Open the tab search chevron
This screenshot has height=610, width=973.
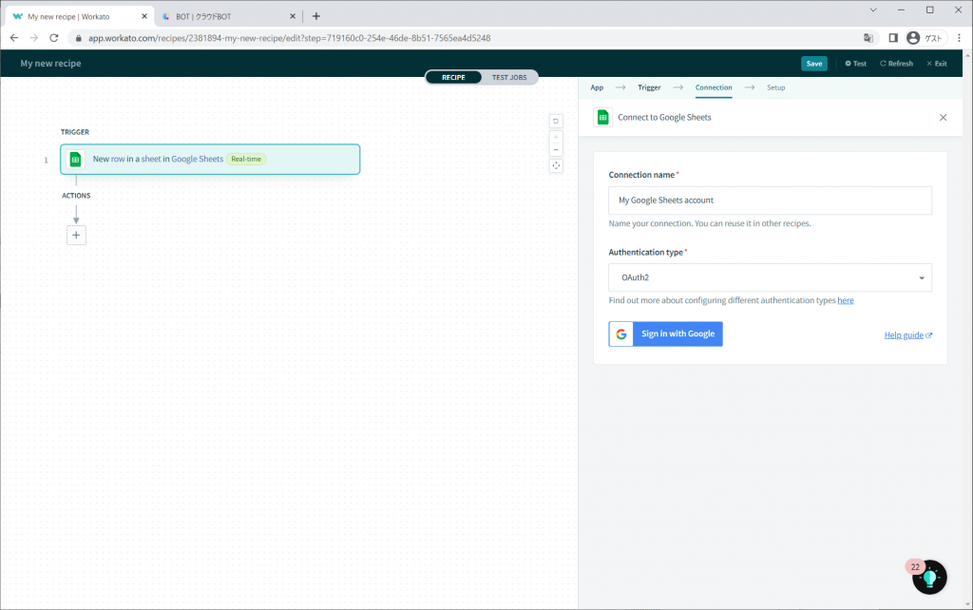point(873,10)
